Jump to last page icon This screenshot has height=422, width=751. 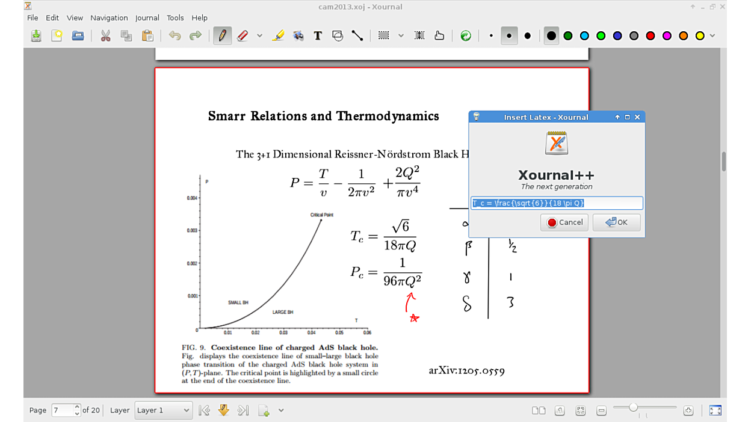pos(243,411)
